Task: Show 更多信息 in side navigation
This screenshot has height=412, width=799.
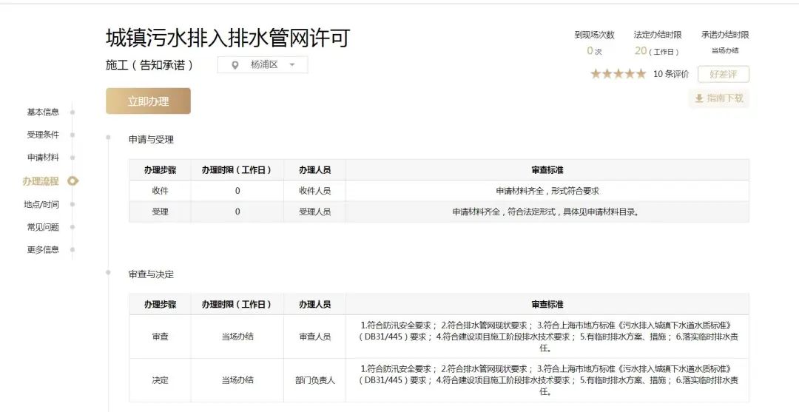Action: click(x=43, y=250)
